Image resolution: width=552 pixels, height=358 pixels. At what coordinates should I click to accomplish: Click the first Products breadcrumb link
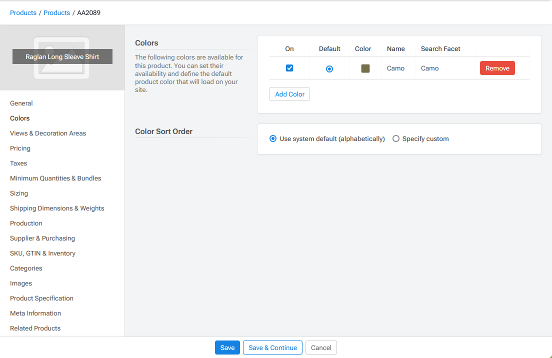point(23,13)
